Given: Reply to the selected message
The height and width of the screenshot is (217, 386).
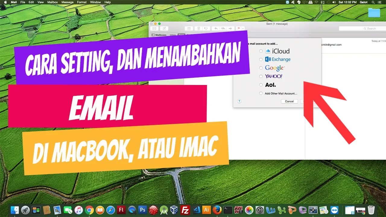Looking at the screenshot, I should pyautogui.click(x=215, y=29).
